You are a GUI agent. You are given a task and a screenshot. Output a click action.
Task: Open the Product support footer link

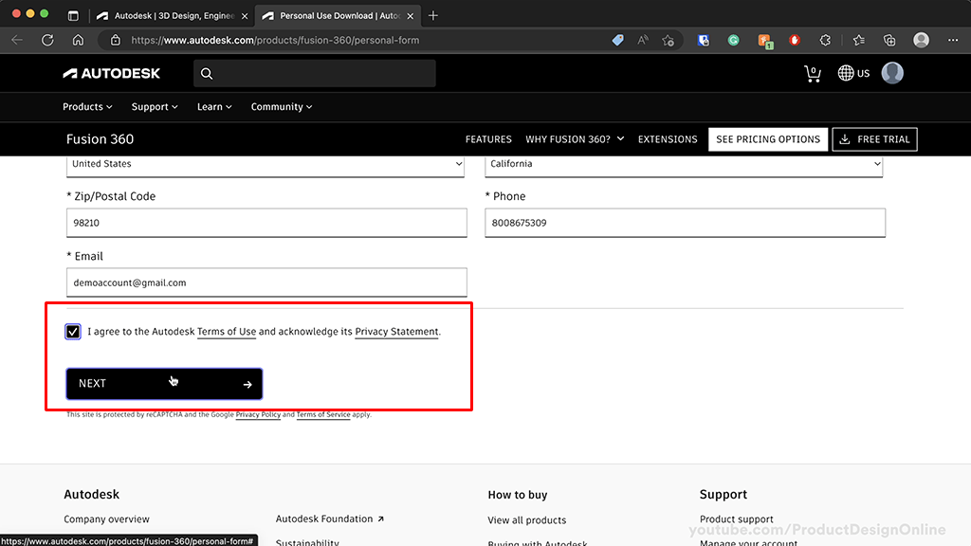point(736,519)
